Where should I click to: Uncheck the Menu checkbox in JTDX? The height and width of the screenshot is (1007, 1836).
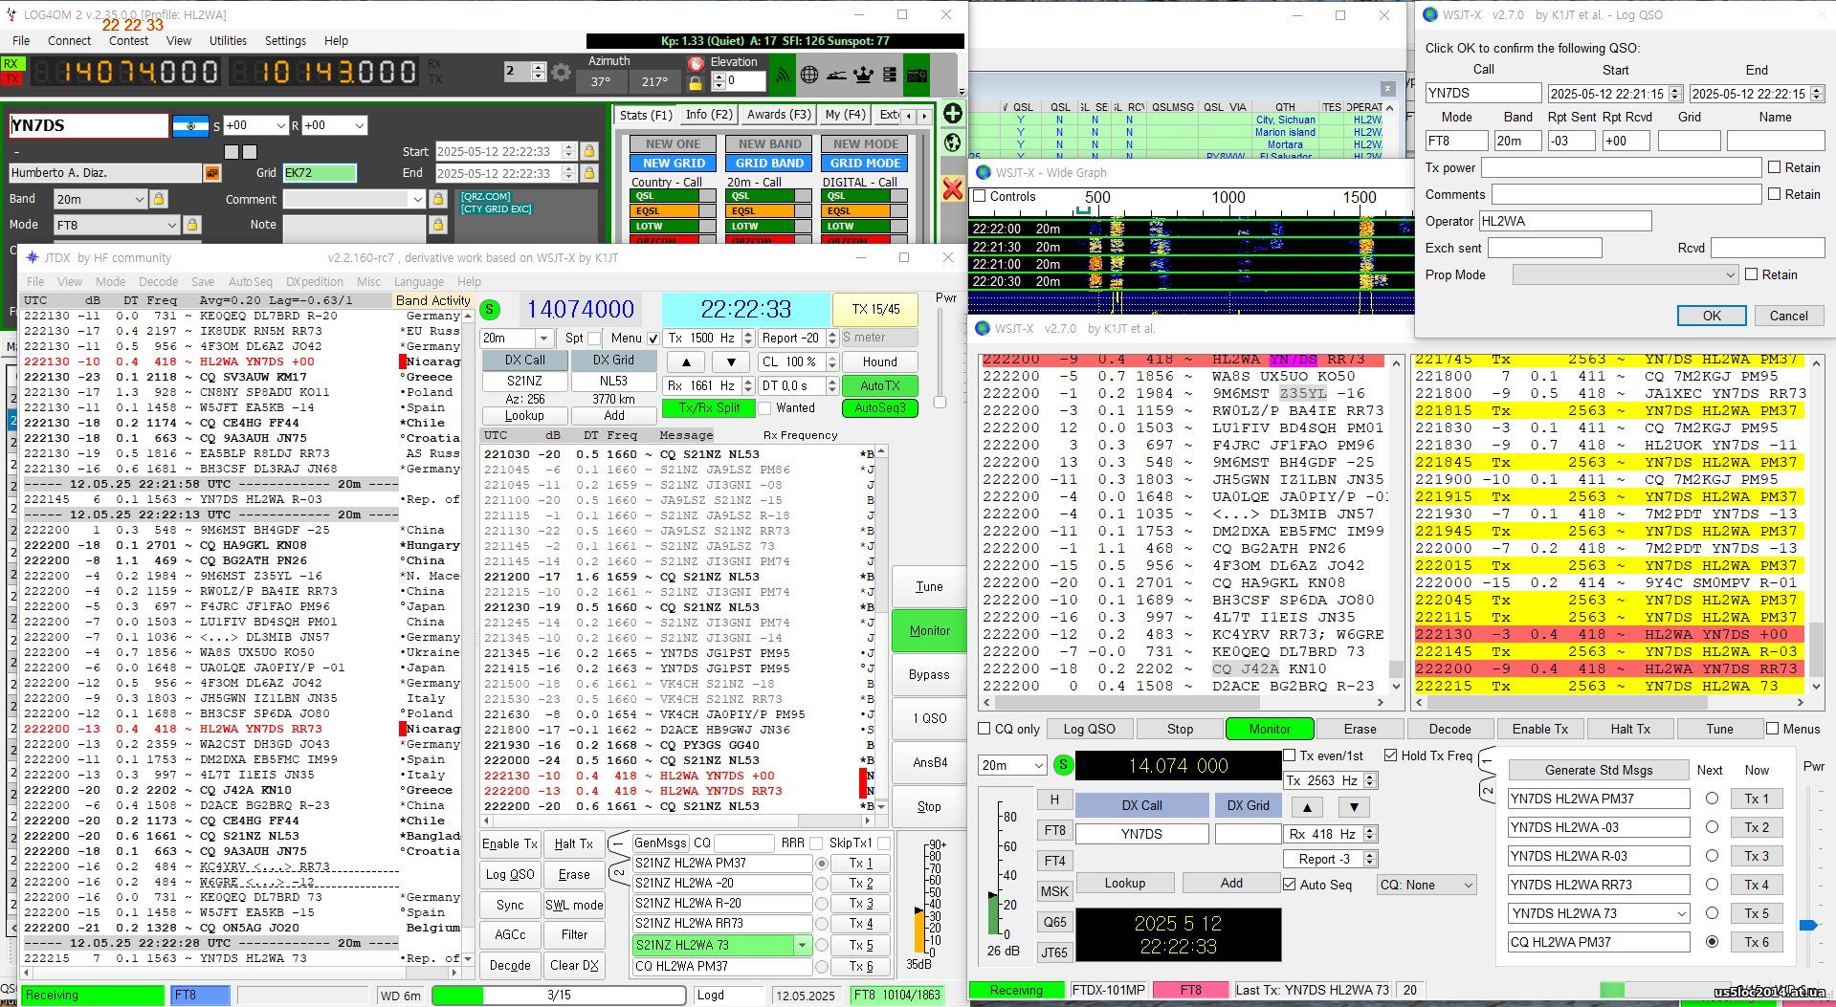[653, 338]
